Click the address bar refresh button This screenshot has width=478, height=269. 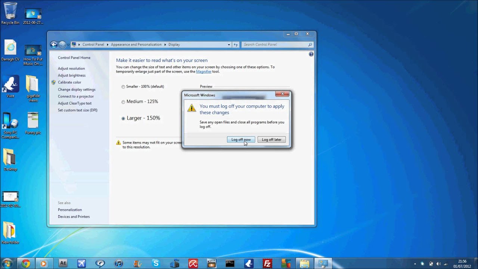pos(236,44)
